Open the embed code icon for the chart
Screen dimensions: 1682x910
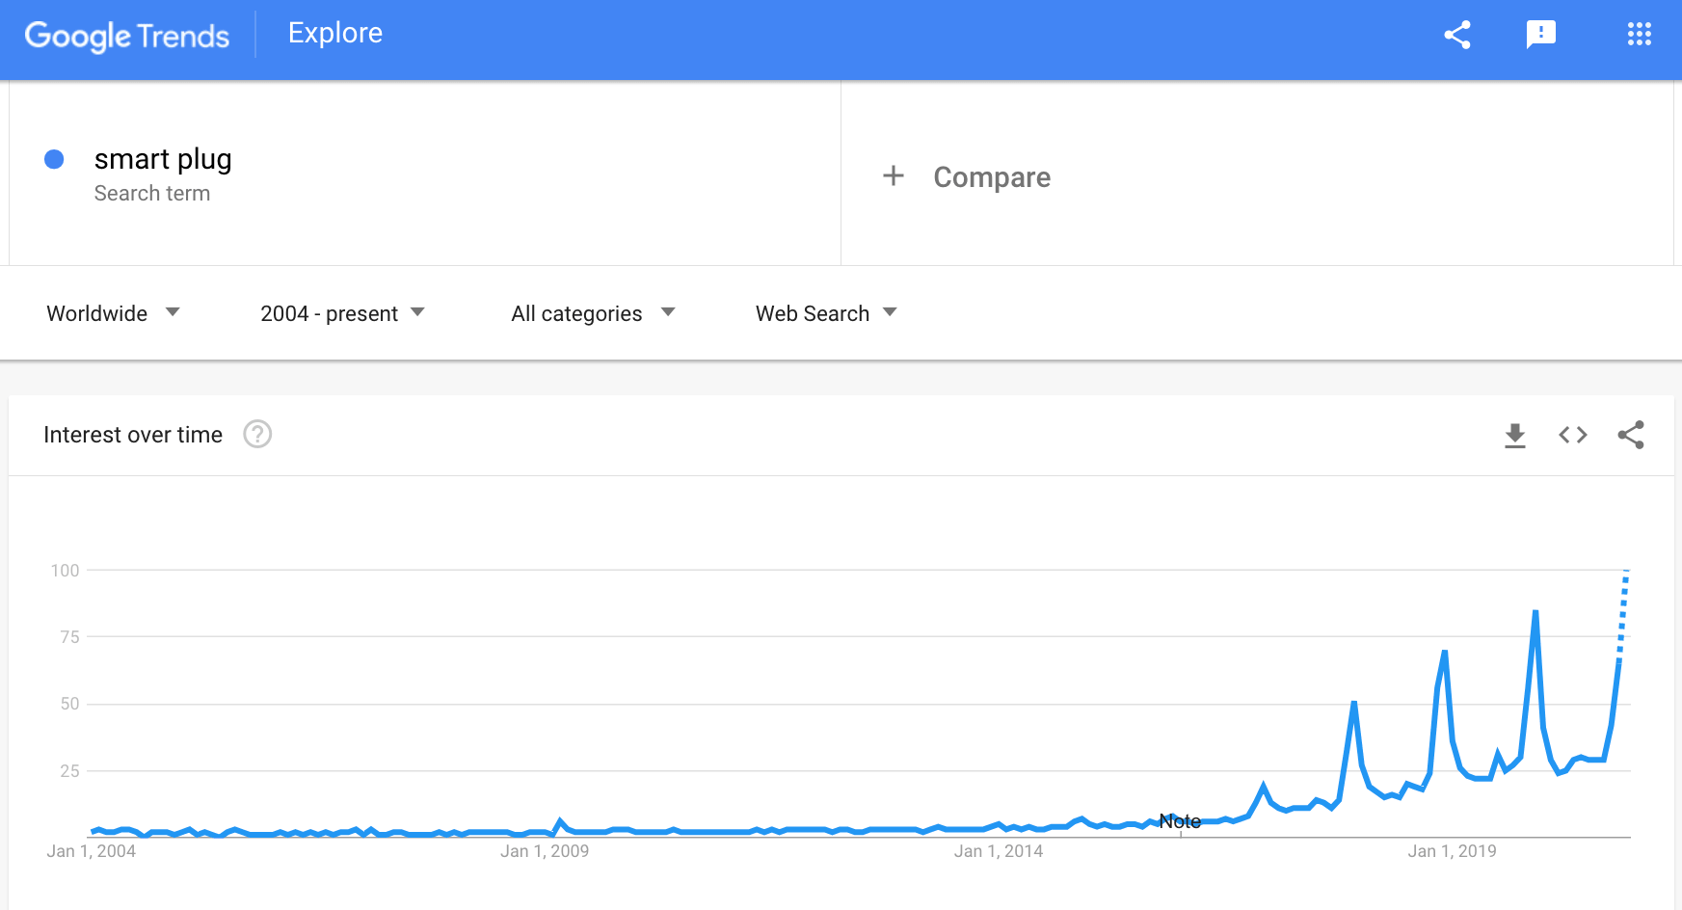1573,435
